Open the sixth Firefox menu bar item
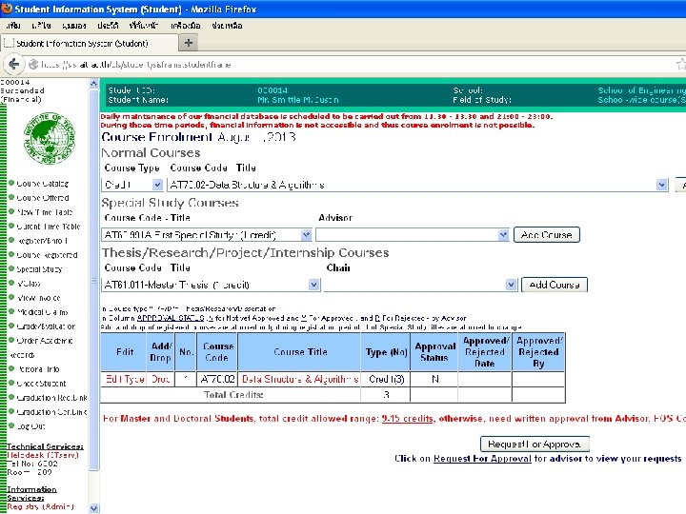 186,26
